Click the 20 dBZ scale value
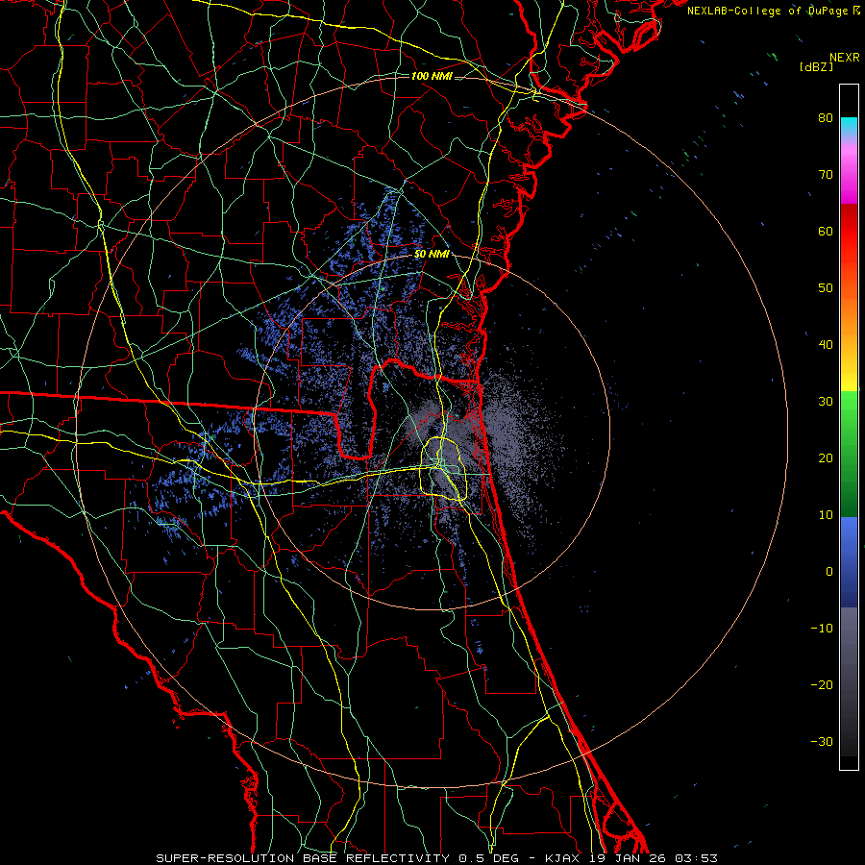This screenshot has height=865, width=865. [x=826, y=458]
